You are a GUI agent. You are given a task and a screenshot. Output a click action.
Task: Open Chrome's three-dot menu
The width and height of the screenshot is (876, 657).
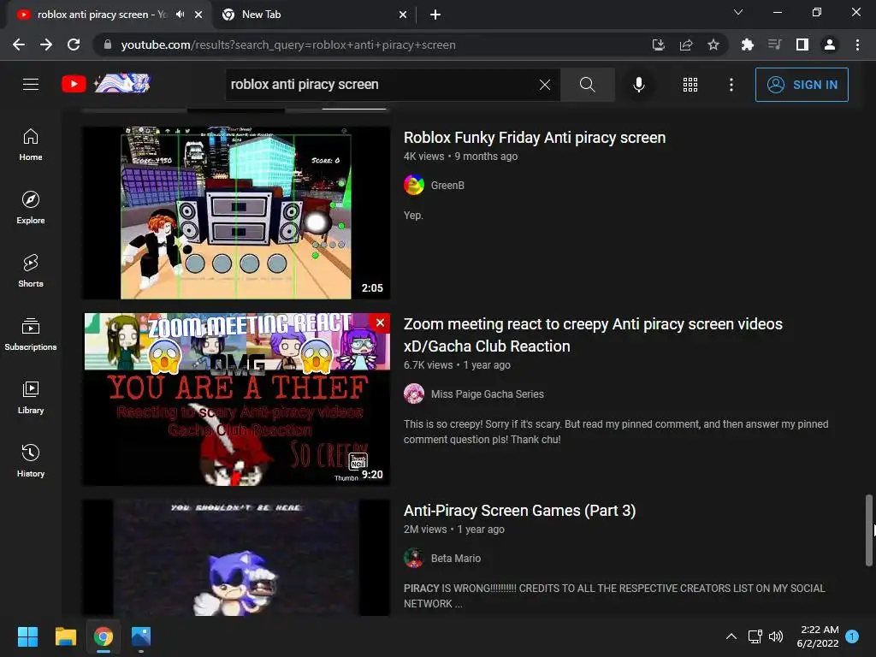(857, 44)
